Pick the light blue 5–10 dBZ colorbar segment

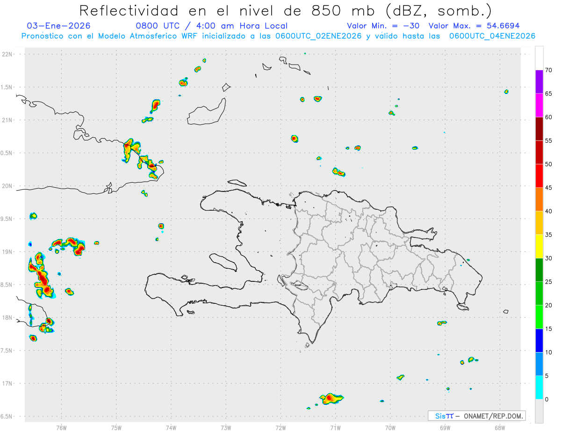[x=539, y=364]
